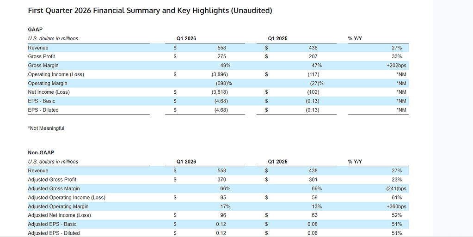Select GAAP Operating Income (Loss) row label

[x=56, y=74]
